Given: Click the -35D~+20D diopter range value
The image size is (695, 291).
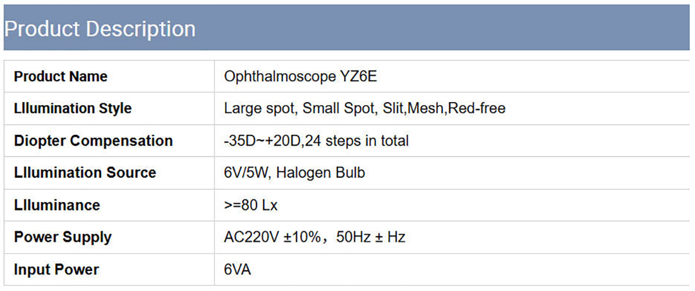Looking at the screenshot, I should (263, 141).
